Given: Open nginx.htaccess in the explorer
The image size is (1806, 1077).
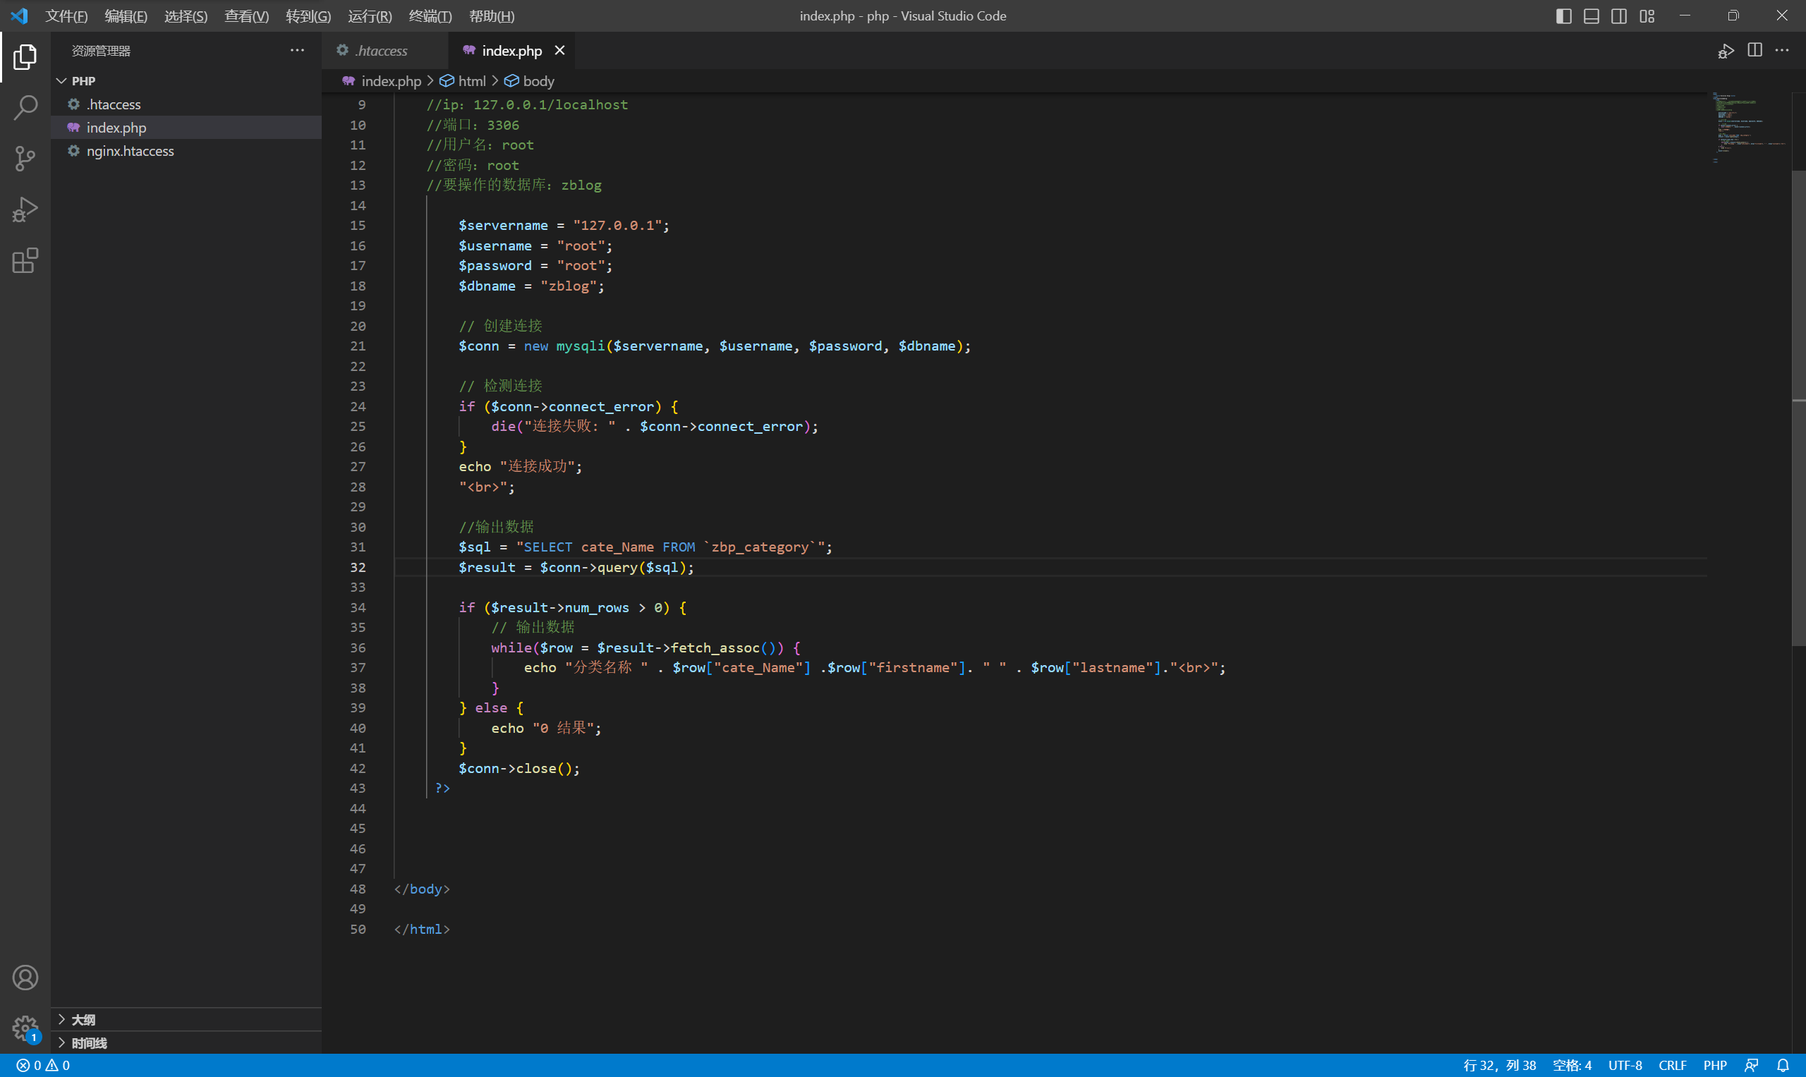Looking at the screenshot, I should pos(130,151).
